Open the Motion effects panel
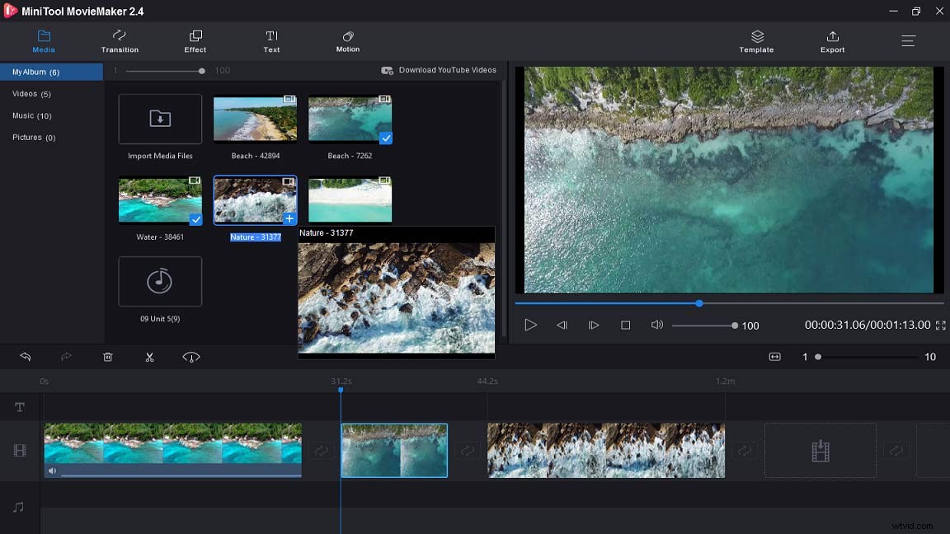Screen dimensions: 950x534 [x=347, y=41]
